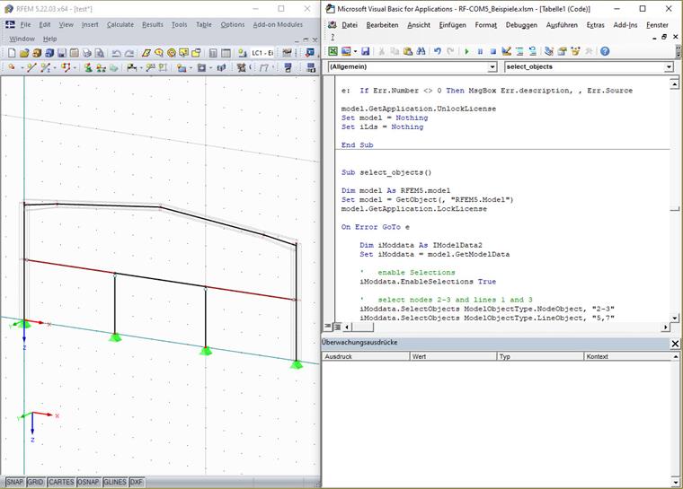The width and height of the screenshot is (683, 489).
Task: Open VBA Help question mark icon
Action: (x=605, y=51)
